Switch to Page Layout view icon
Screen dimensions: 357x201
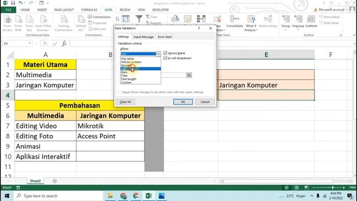[x=296, y=188]
